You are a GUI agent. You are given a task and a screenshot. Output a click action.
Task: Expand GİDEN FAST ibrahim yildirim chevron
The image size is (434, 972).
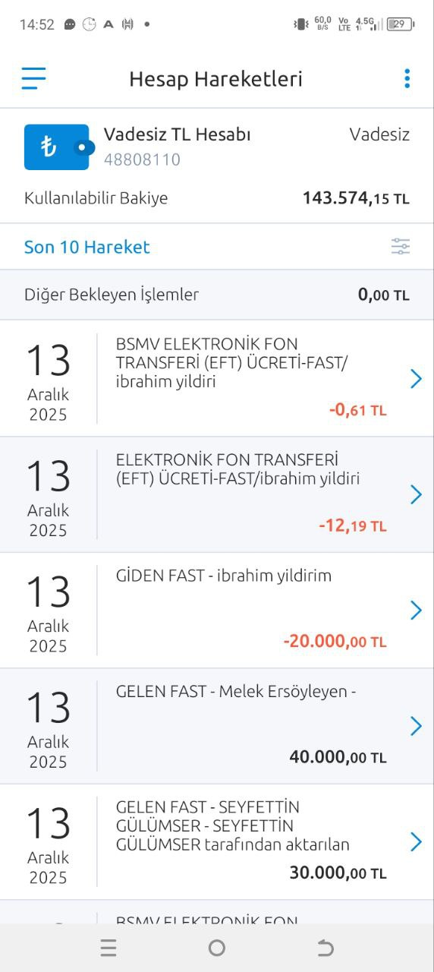point(416,611)
